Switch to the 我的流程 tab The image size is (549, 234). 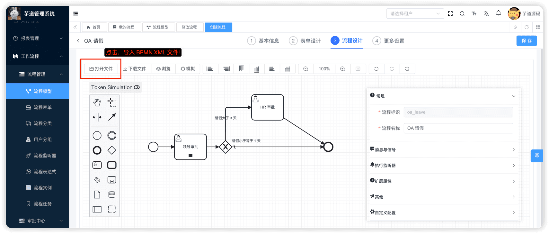pos(124,27)
